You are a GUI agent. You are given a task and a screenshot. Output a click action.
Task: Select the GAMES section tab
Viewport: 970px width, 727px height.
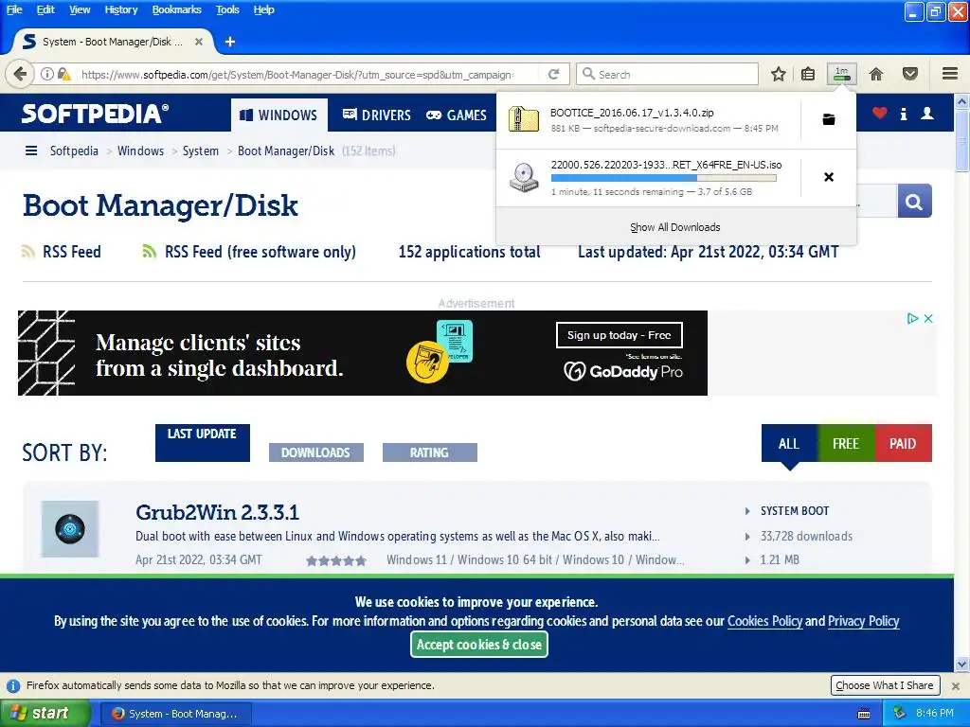[x=457, y=115]
